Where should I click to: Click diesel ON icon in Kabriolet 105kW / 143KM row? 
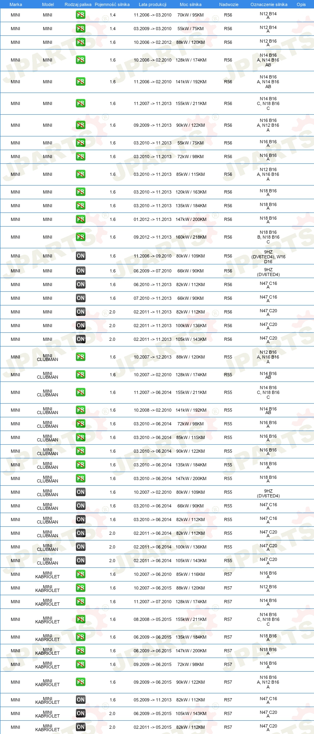(x=81, y=713)
